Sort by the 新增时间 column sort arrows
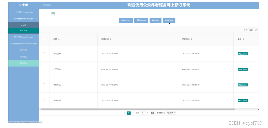 coord(111,39)
